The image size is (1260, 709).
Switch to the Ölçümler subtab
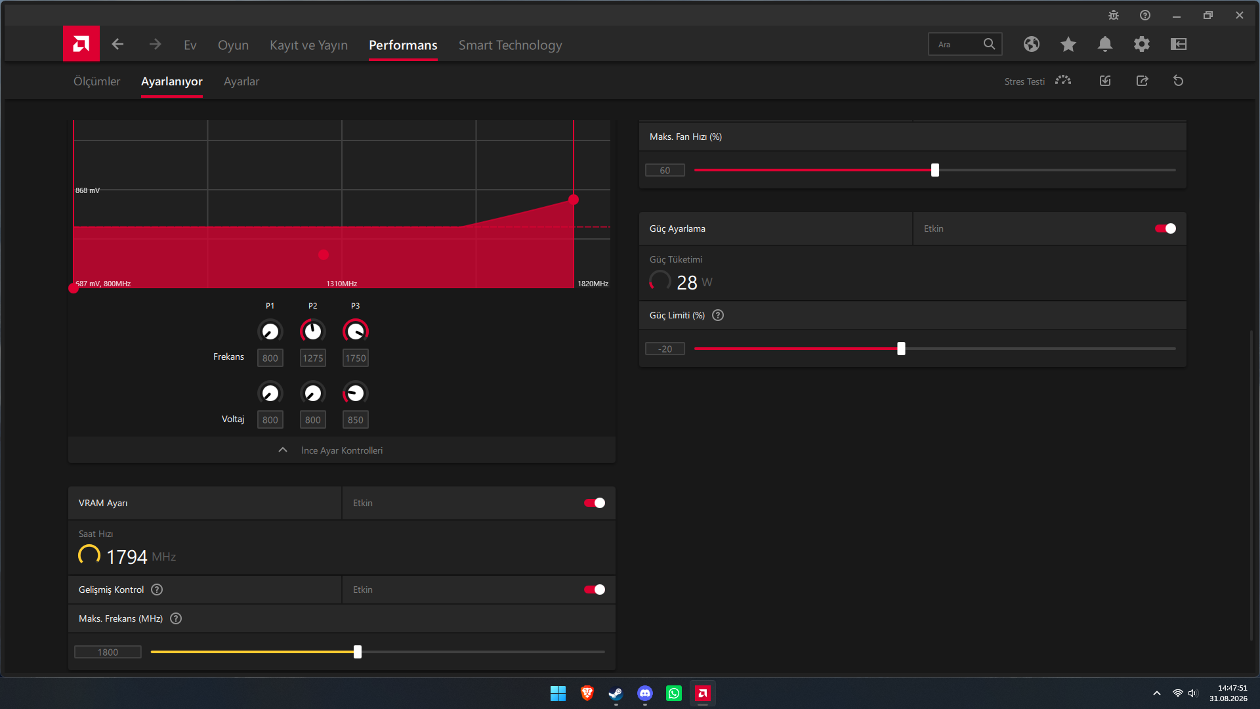tap(96, 81)
